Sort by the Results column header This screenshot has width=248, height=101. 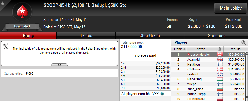tap(235, 49)
